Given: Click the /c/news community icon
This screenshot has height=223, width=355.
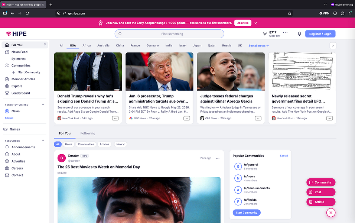Looking at the screenshot, I should pyautogui.click(x=238, y=178).
